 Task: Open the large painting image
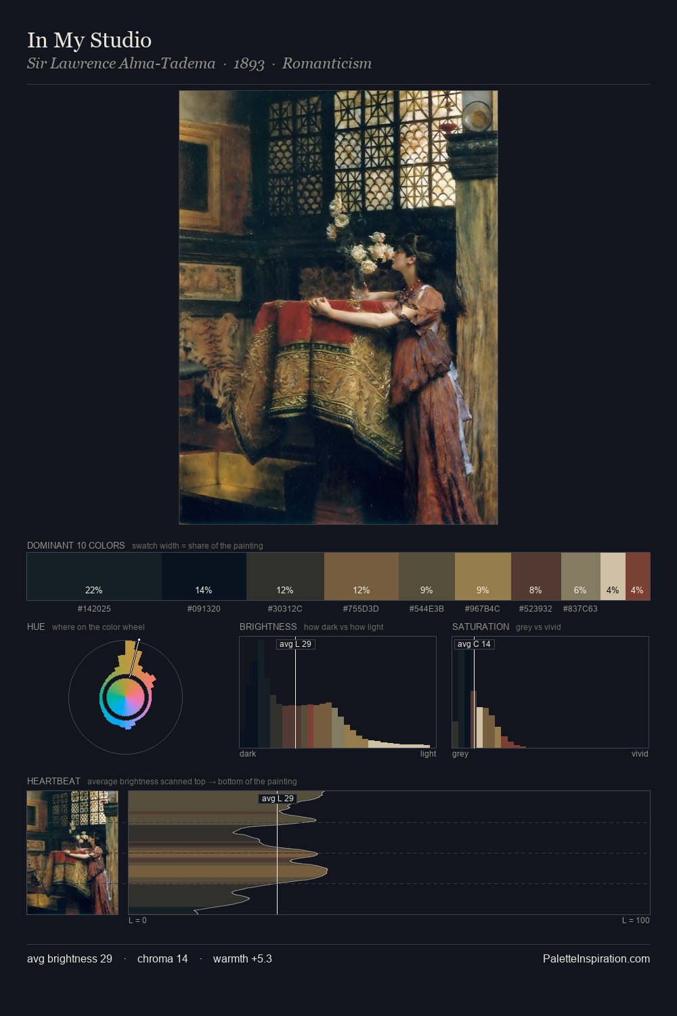(x=338, y=308)
